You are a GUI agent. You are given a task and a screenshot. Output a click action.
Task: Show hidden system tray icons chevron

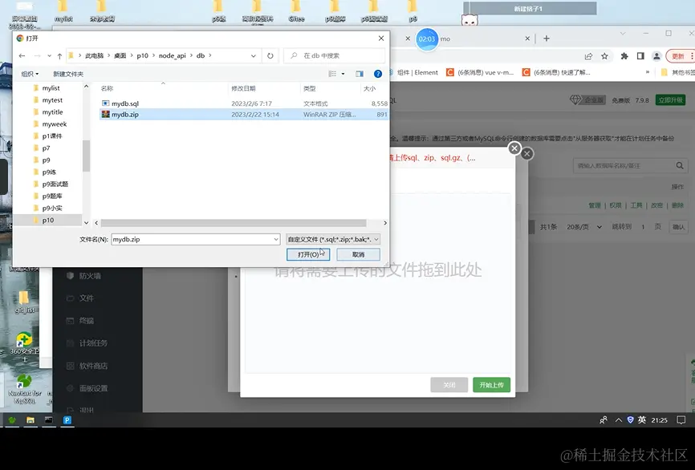[x=618, y=420]
